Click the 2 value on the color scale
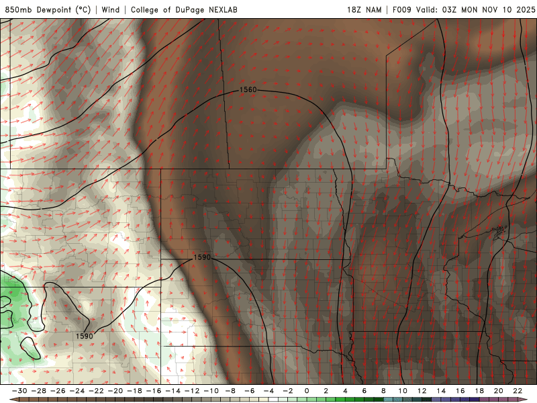This screenshot has height=403, width=537. point(326,391)
